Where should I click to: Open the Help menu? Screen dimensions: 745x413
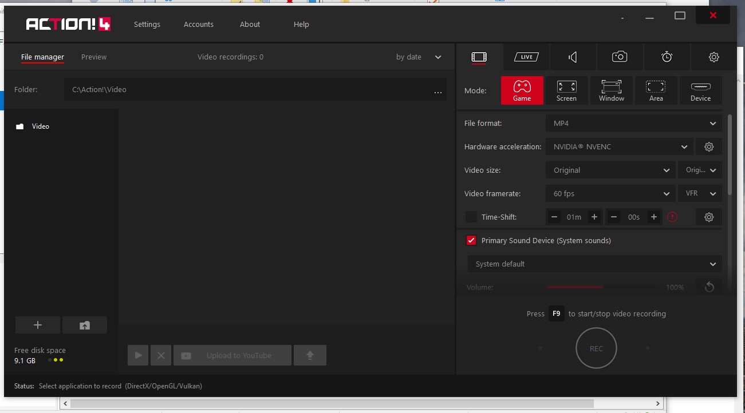(x=301, y=24)
